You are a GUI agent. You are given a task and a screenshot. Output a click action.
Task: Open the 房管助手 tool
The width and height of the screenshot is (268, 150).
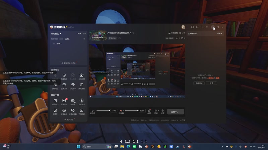[64, 112]
